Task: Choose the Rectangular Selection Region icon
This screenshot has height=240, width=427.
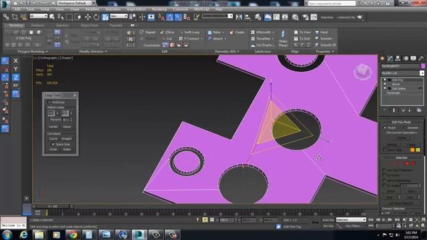Action: (x=69, y=17)
